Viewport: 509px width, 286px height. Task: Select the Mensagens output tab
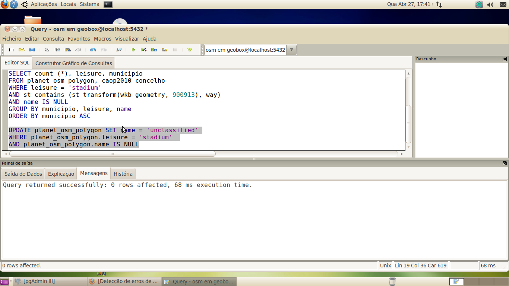click(x=94, y=173)
